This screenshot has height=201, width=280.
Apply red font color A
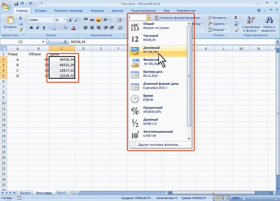[x=73, y=28]
